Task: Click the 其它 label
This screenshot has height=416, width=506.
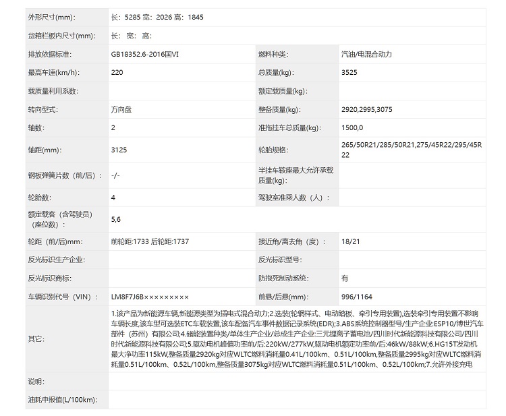Action: 36,339
